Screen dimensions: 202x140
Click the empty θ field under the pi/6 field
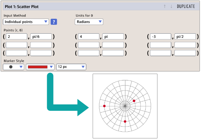pyautogui.click(x=41, y=45)
